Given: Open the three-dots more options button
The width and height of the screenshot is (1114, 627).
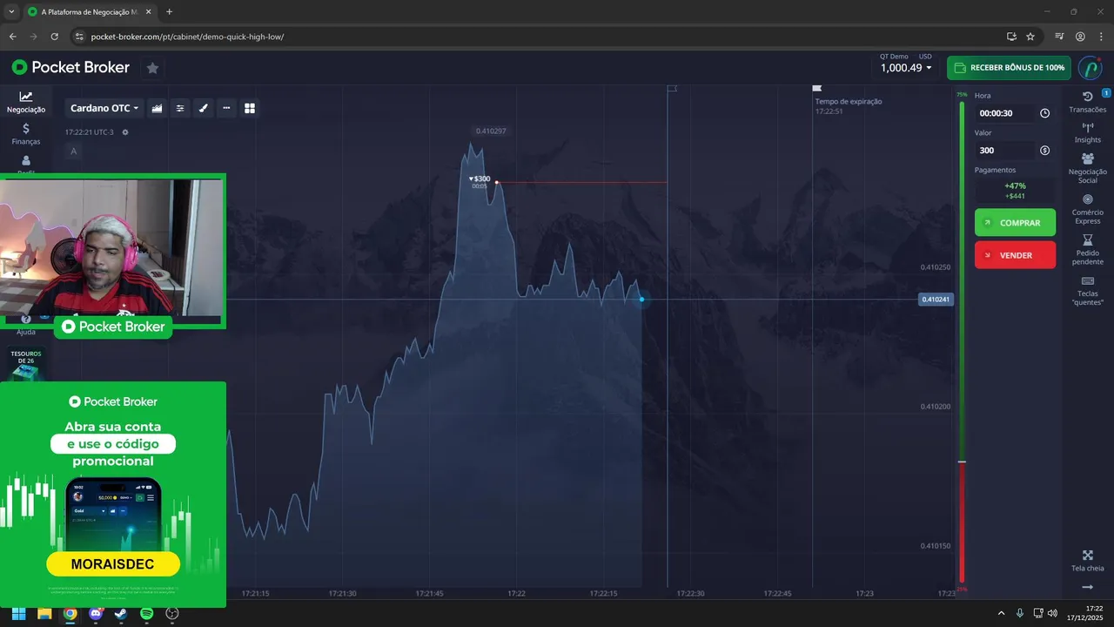Looking at the screenshot, I should 226,108.
